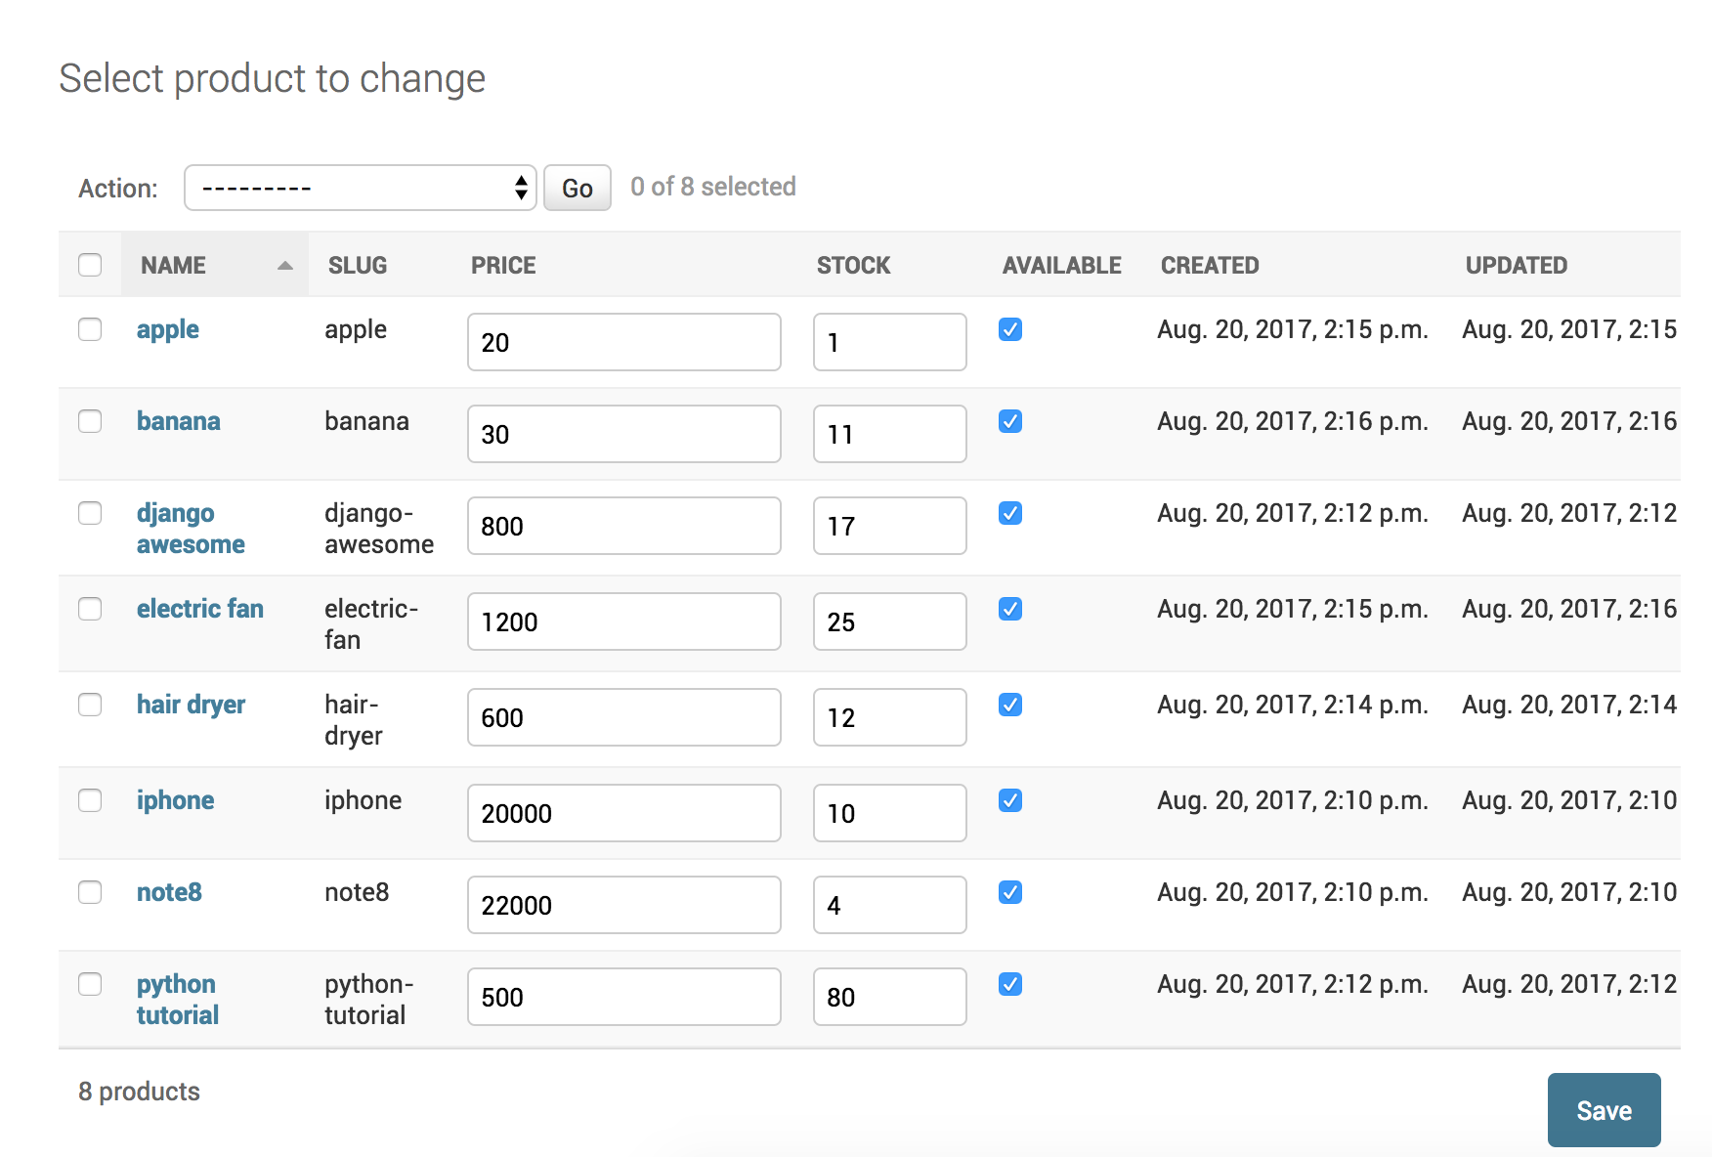This screenshot has height=1157, width=1712.
Task: Open the django awesome product link
Action: click(x=191, y=529)
